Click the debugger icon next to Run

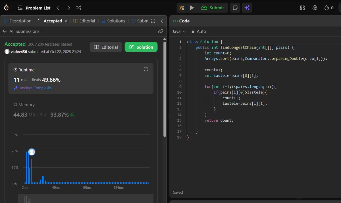click(x=182, y=8)
